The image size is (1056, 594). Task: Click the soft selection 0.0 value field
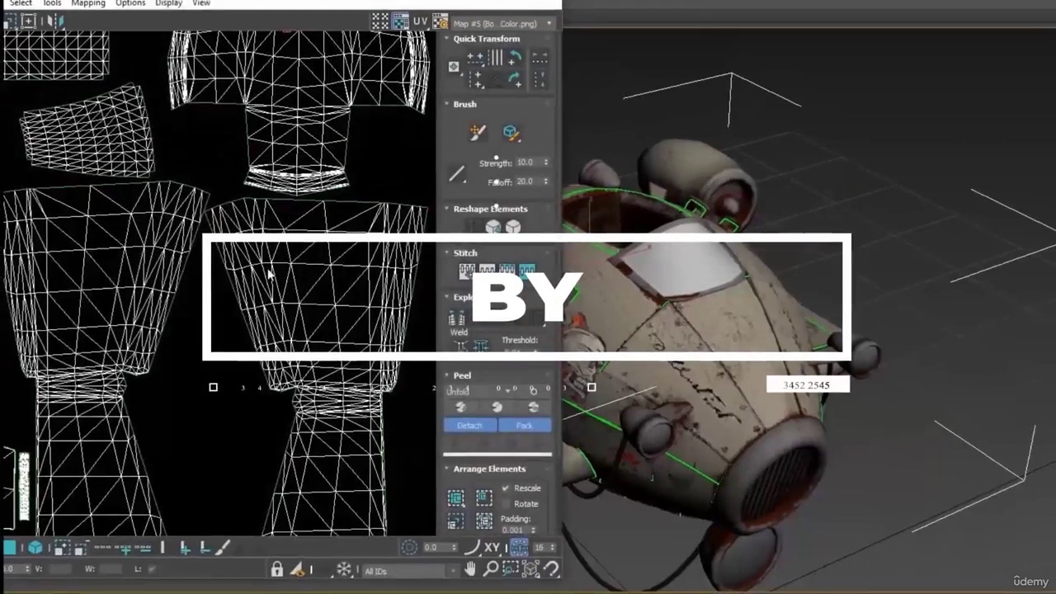(x=435, y=547)
